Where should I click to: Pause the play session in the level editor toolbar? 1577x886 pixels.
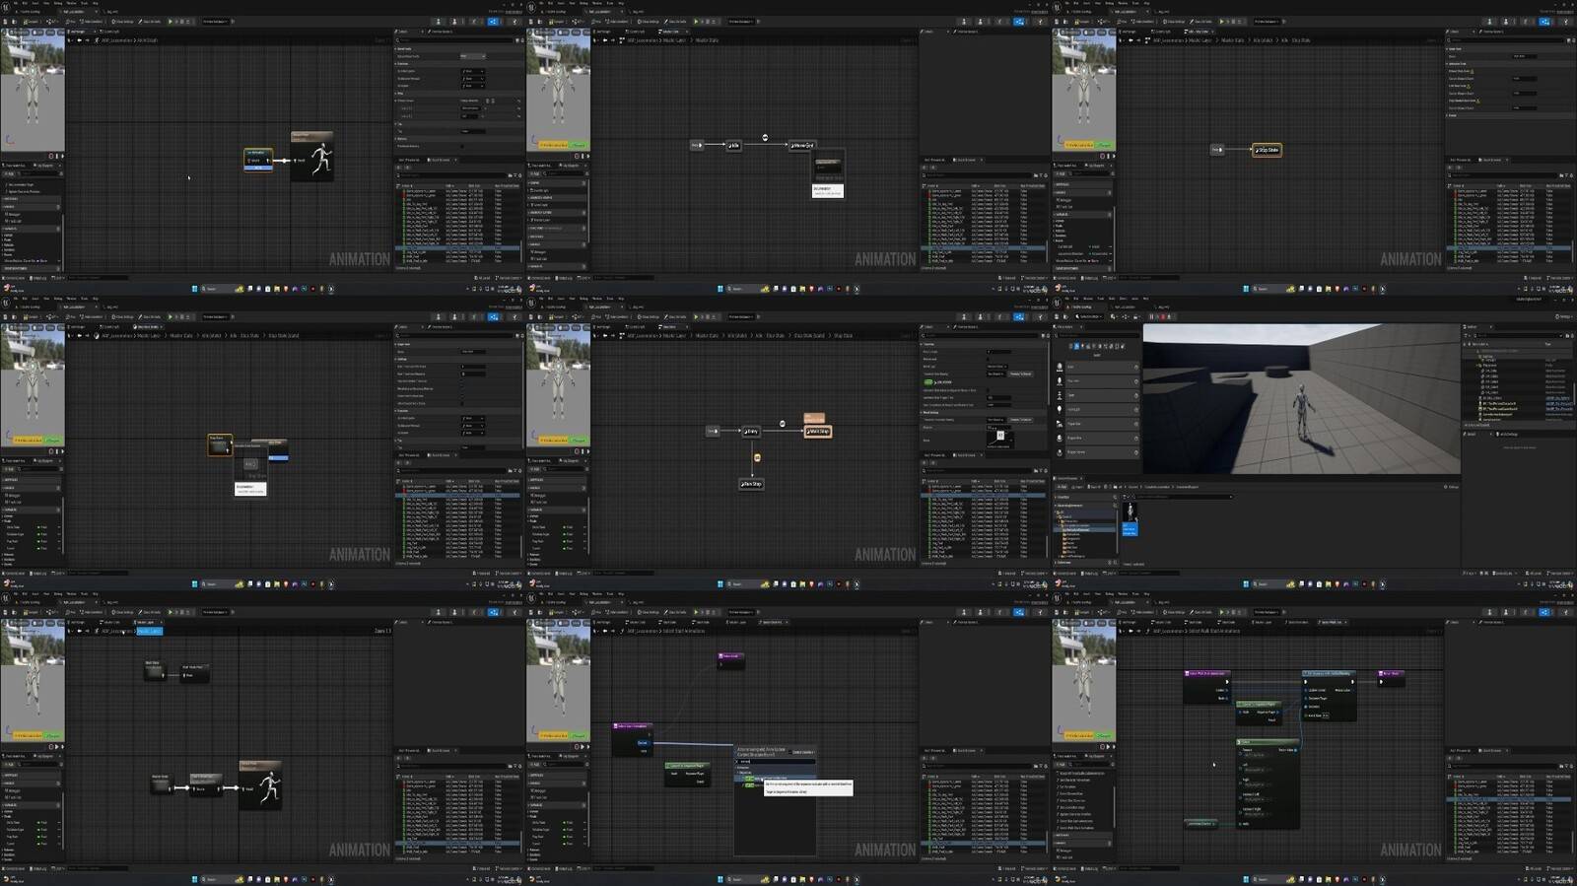[x=1152, y=316]
